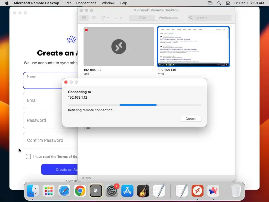
Task: Select the Workspaces tab
Action: (168, 18)
